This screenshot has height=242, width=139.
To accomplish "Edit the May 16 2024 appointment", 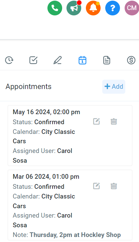I will point(97,122).
